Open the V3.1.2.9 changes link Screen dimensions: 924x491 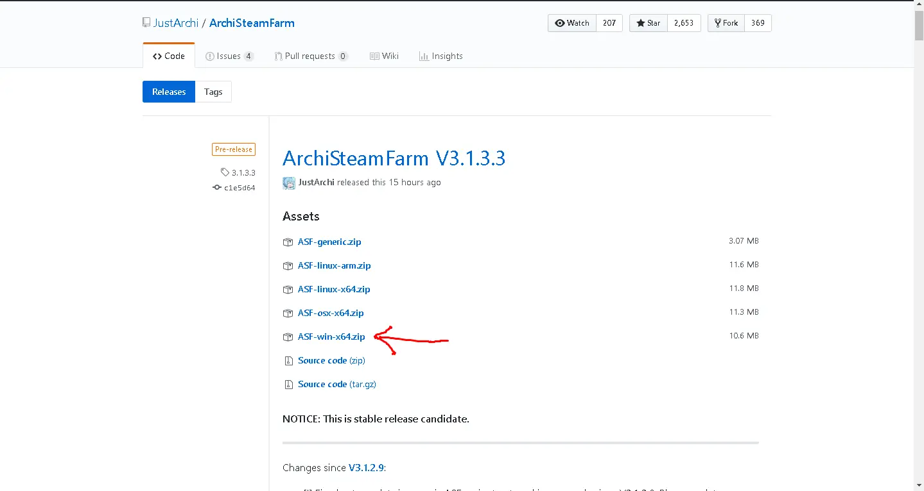pos(366,468)
